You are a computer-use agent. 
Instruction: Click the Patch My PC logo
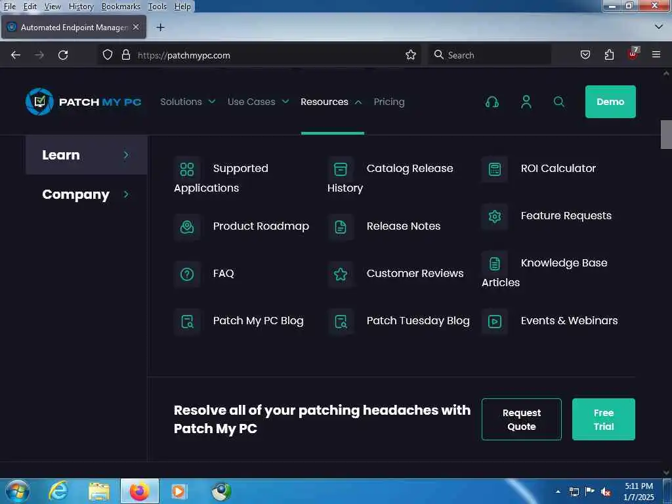click(x=83, y=102)
